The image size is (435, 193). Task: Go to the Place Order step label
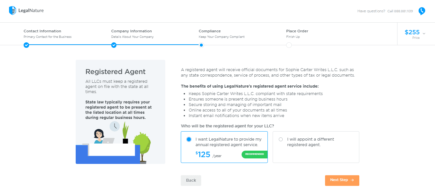tap(297, 31)
